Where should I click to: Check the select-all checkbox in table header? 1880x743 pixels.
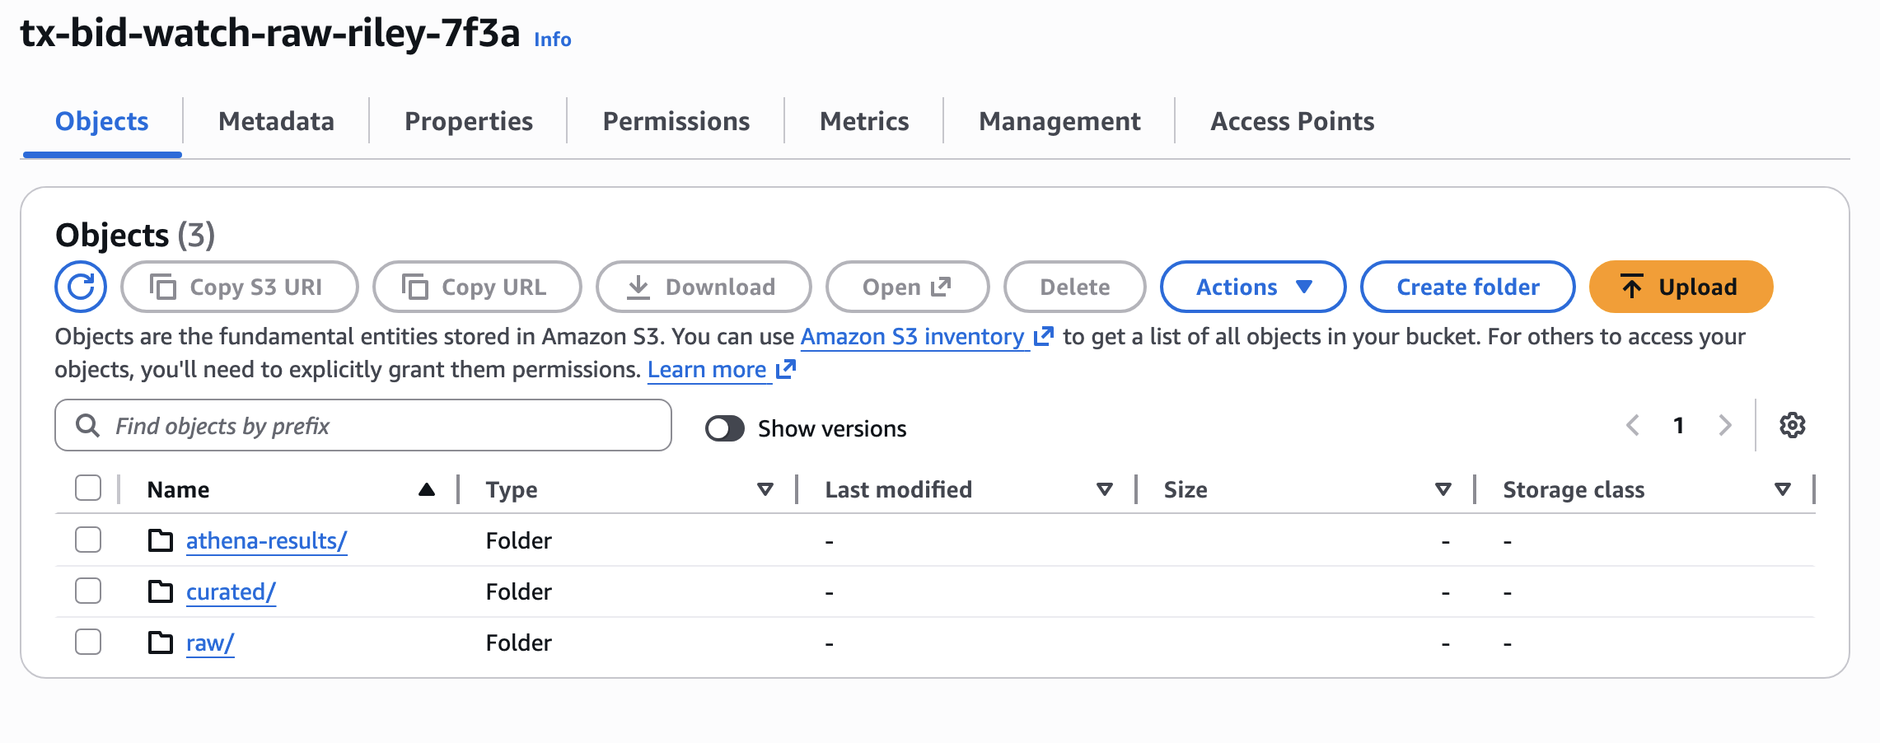tap(87, 488)
